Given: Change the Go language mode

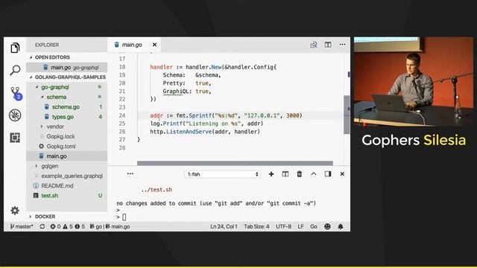Looking at the screenshot, I should point(313,226).
